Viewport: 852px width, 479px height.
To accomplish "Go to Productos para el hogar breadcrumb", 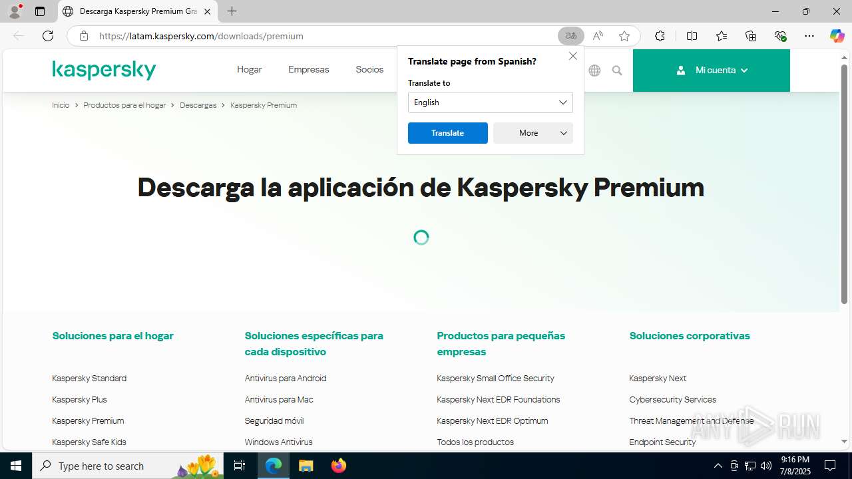I will point(124,105).
